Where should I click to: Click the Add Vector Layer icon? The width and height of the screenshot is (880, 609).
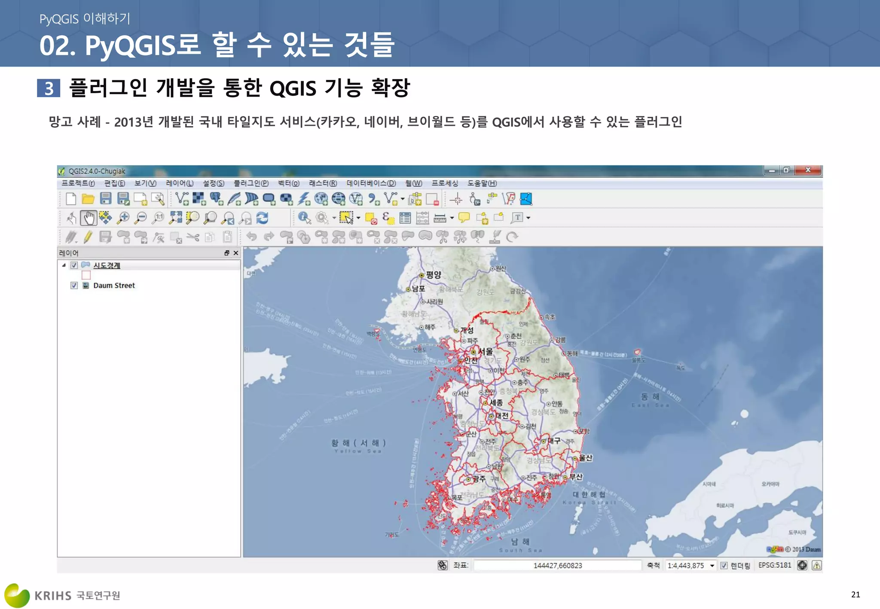182,199
